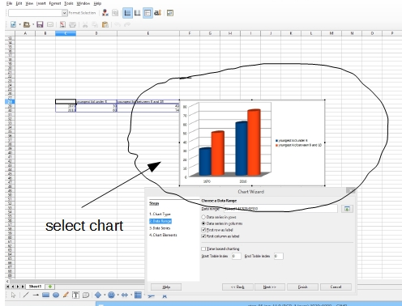
Task: Open the Tools menu
Action: point(69,3)
